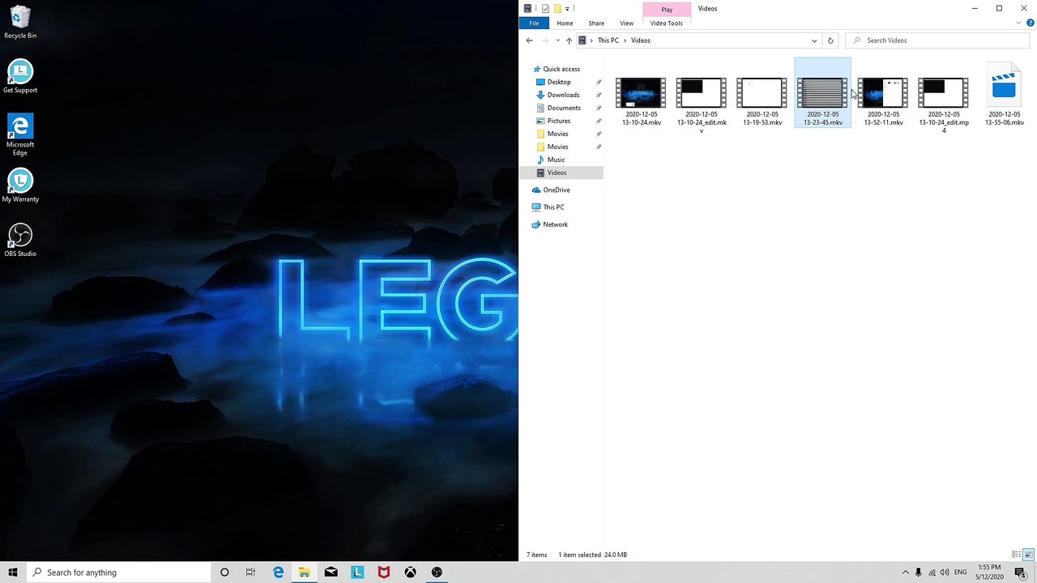Open the File menu tab
This screenshot has width=1037, height=583.
coord(534,23)
